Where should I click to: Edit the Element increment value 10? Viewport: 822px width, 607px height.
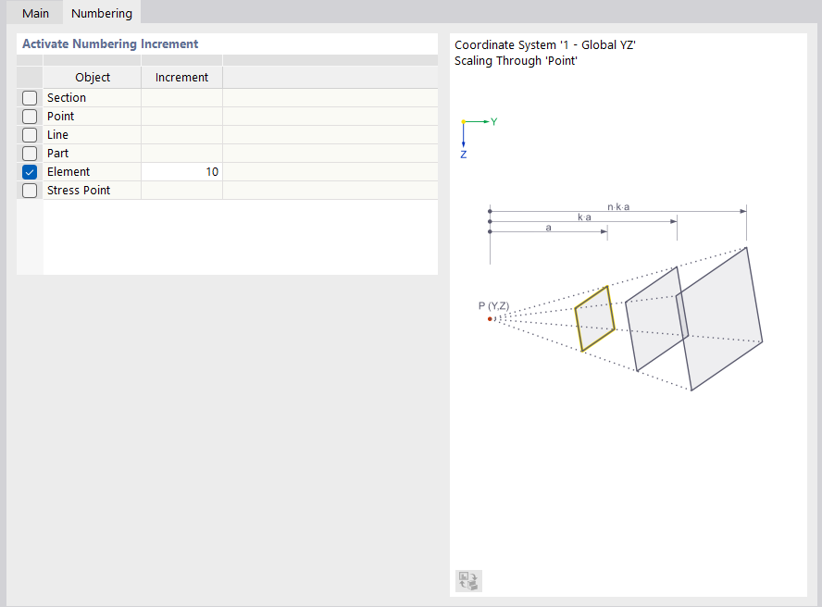coord(181,172)
